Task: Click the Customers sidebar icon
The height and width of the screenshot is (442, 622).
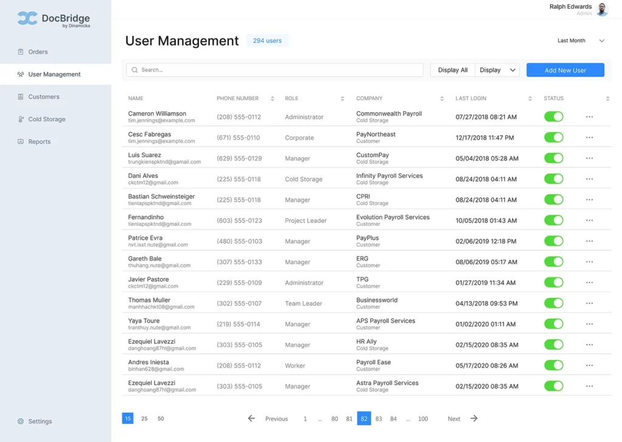Action: [21, 97]
